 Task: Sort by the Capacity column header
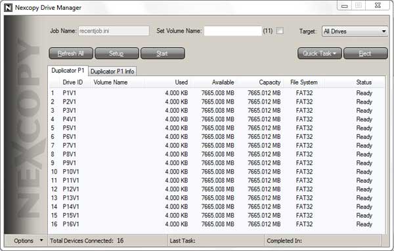pyautogui.click(x=260, y=82)
